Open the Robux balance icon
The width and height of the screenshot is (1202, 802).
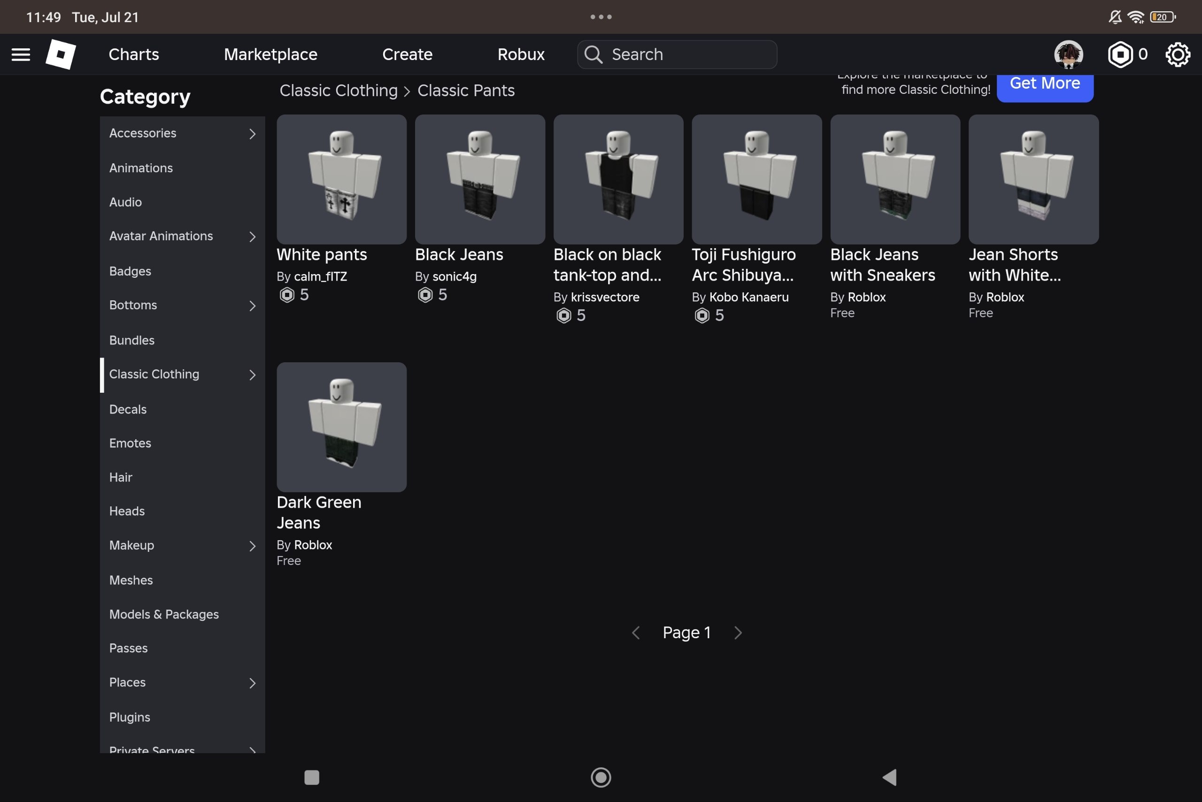[x=1120, y=54]
